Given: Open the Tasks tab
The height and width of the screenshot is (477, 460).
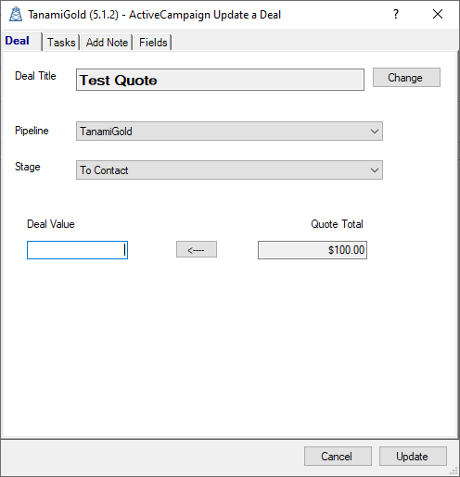Looking at the screenshot, I should click(61, 43).
